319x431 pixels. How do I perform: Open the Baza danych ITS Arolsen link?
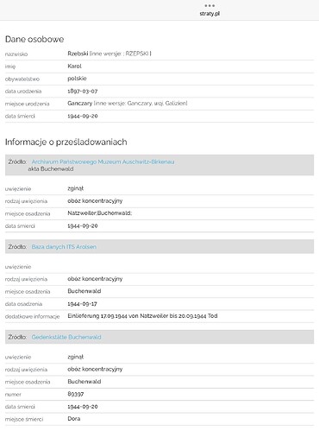click(64, 247)
